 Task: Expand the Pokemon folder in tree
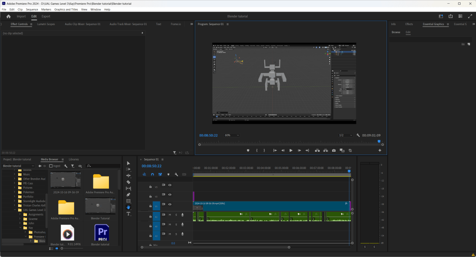tap(14, 192)
